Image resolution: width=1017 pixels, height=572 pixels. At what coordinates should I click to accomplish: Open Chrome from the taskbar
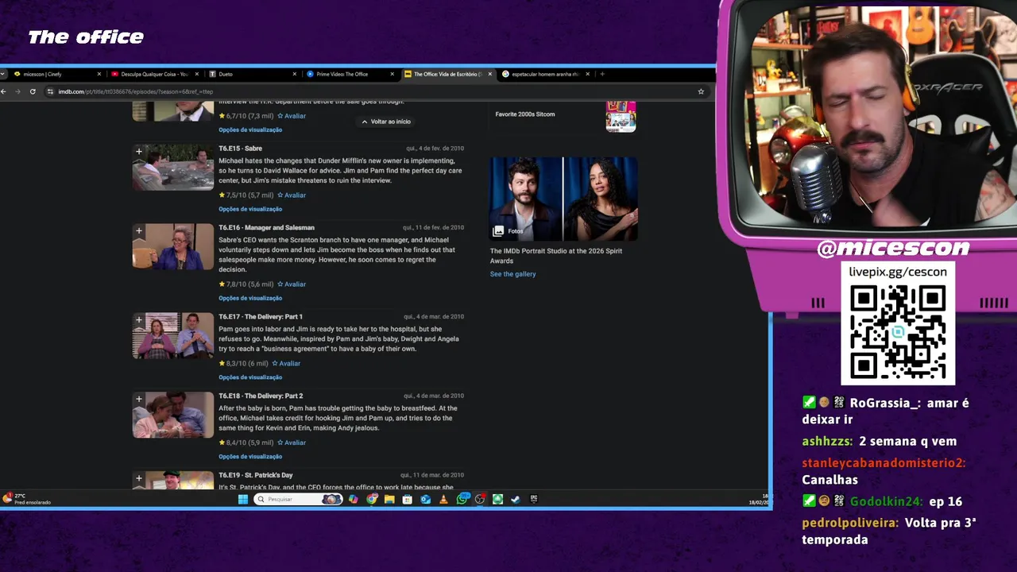tap(371, 499)
